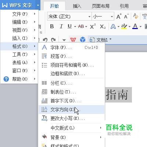Choose 项目符号和编号(N)... menu item
This screenshot has height=147, width=147.
[72, 65]
